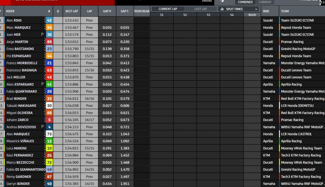Click the S1 sector header
Viewport: 325px width, 187px height.
click(x=162, y=15)
